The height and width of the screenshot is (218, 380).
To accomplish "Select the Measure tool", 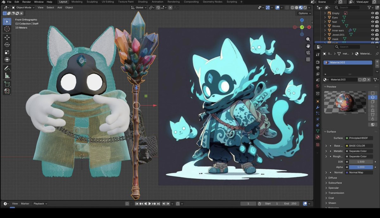I will coord(7,75).
